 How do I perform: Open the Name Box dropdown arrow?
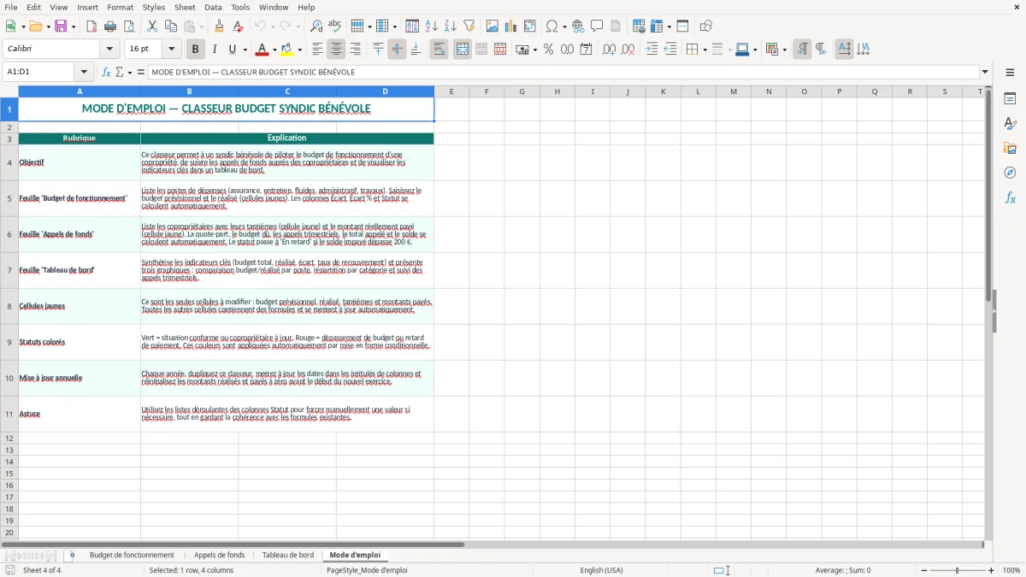coord(84,72)
